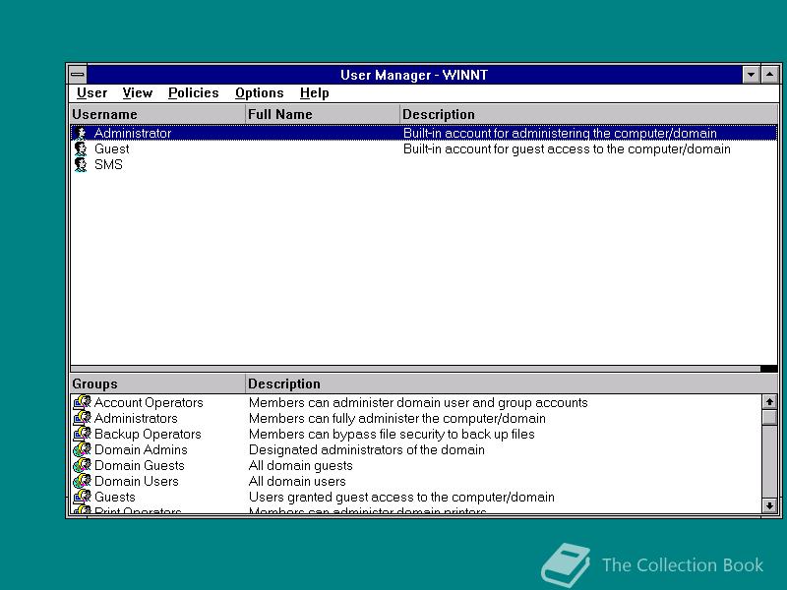The height and width of the screenshot is (590, 787).
Task: Click the users list Description column header
Action: (x=588, y=114)
